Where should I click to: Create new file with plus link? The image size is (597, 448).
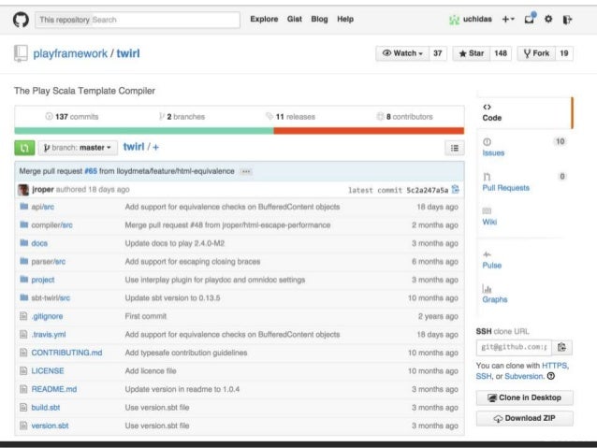point(155,147)
